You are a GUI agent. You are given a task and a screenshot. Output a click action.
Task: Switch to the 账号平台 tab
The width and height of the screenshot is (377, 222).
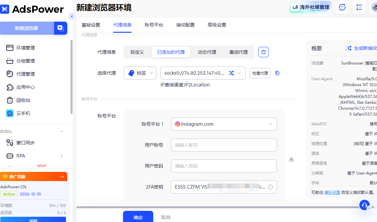pyautogui.click(x=154, y=25)
